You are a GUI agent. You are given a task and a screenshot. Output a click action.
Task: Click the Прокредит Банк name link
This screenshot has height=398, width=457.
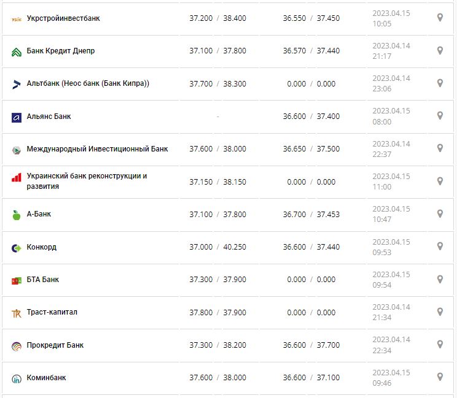click(x=55, y=345)
